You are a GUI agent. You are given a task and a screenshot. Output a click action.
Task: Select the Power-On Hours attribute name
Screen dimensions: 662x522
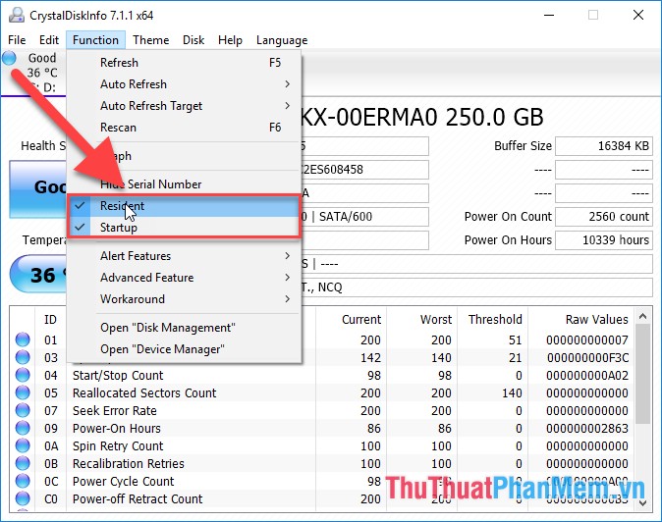117,429
